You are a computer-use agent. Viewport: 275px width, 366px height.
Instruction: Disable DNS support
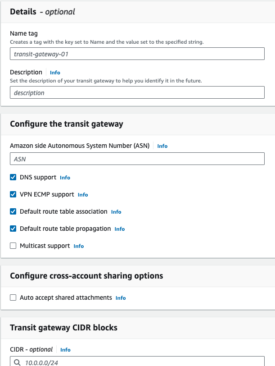[x=14, y=177]
